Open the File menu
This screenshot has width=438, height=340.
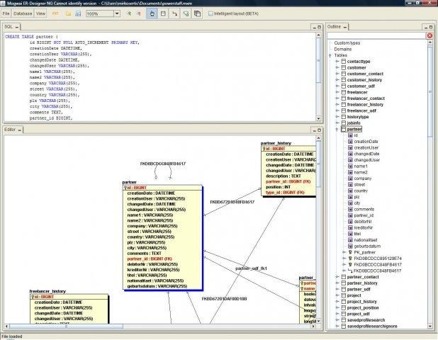click(6, 13)
